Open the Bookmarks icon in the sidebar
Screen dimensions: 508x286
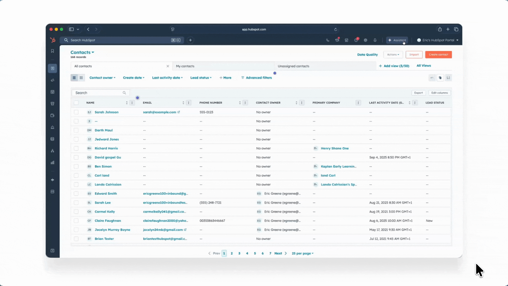(52, 51)
